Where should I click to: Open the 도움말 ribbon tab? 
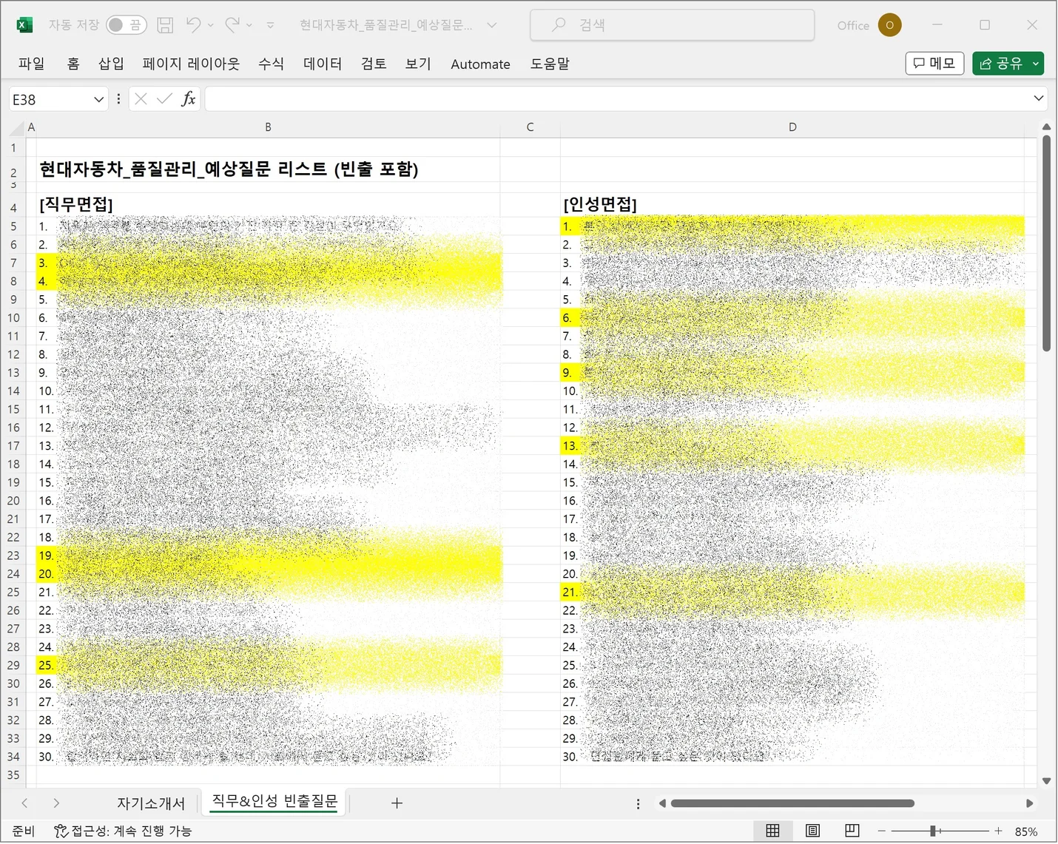click(550, 64)
